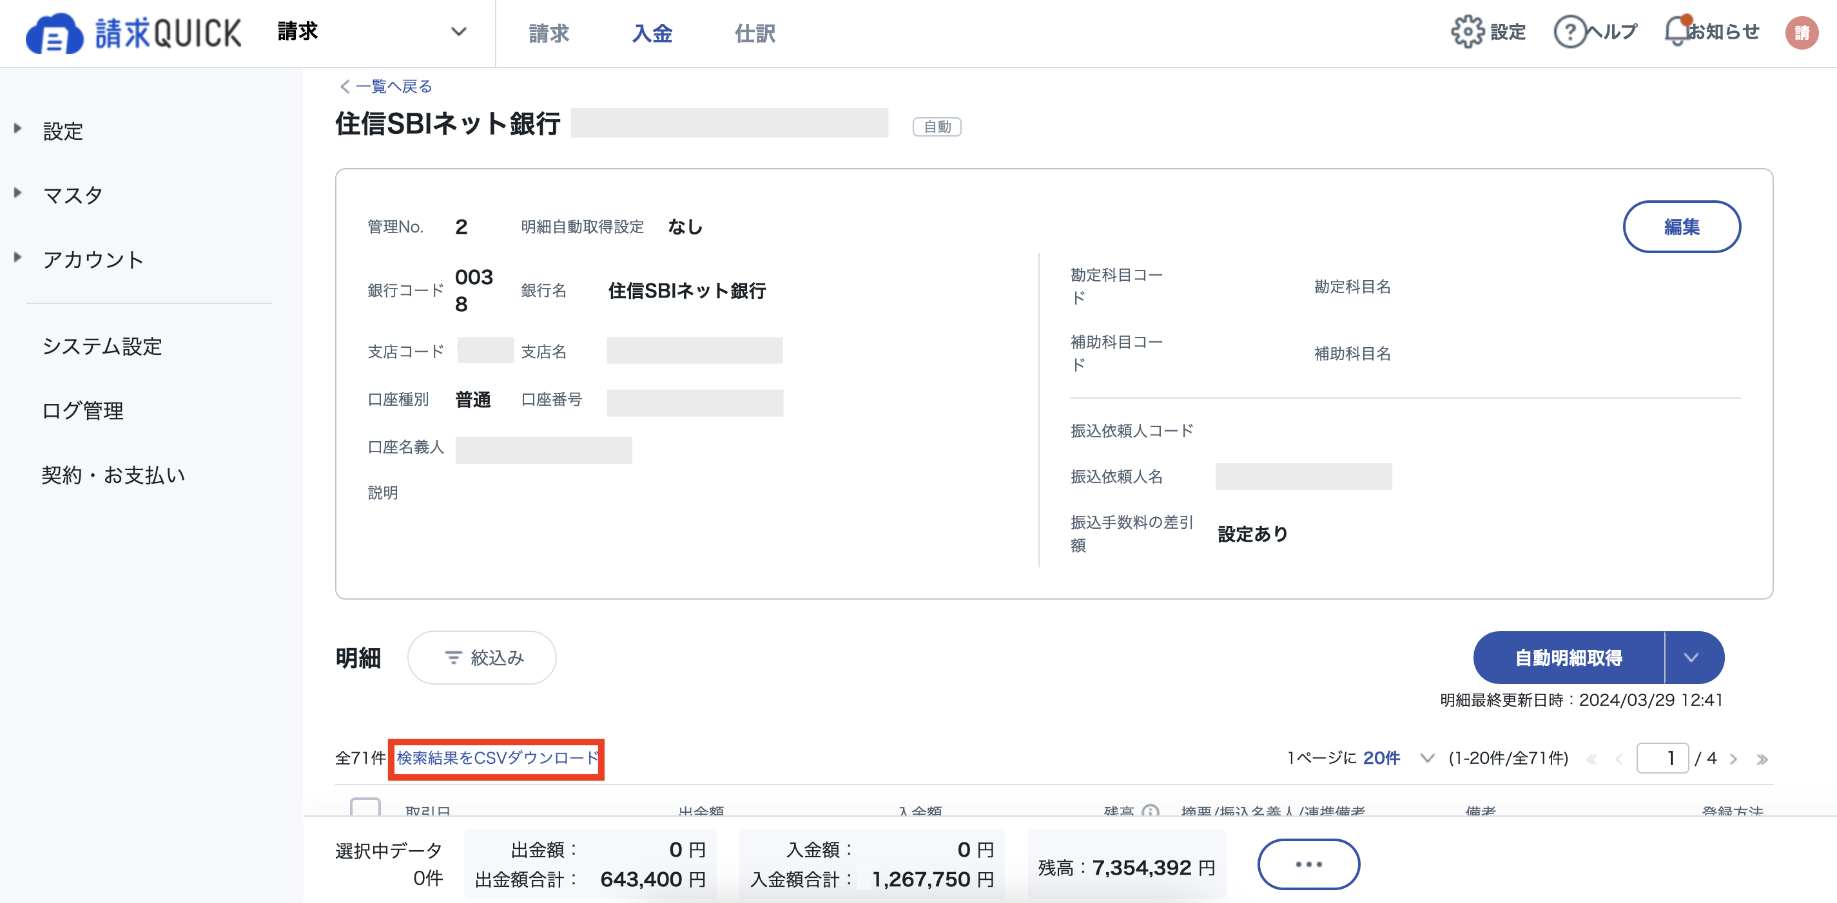Screen dimensions: 1837x903
Task: Open the ヘルプ question mark icon
Action: 1569,32
